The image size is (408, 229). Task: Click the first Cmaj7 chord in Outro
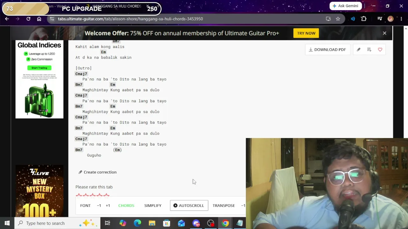coord(81,74)
